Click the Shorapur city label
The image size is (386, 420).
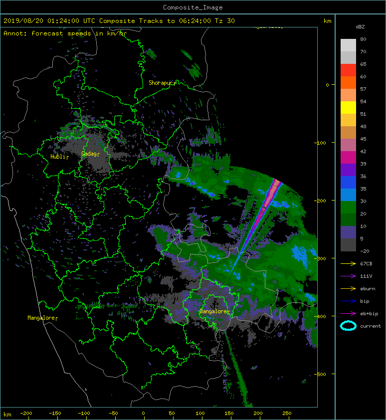(x=161, y=83)
